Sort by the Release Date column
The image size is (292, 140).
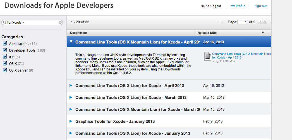(207, 33)
